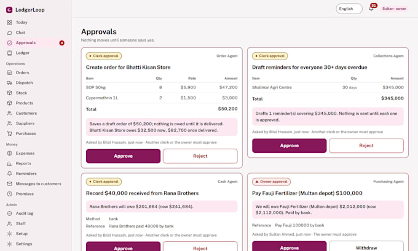Screen dimensions: 418x251
Task: Open Suppliers from the sidebar
Action: 25,123
